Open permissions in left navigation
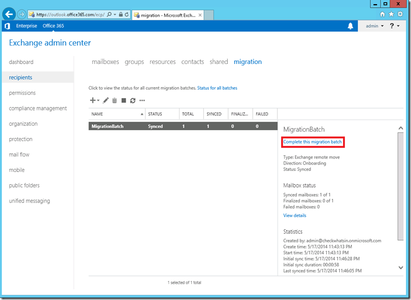The height and width of the screenshot is (300, 411). click(23, 93)
